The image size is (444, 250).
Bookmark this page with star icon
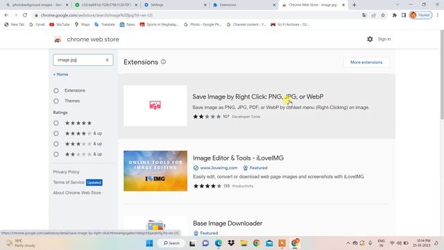tap(383, 15)
